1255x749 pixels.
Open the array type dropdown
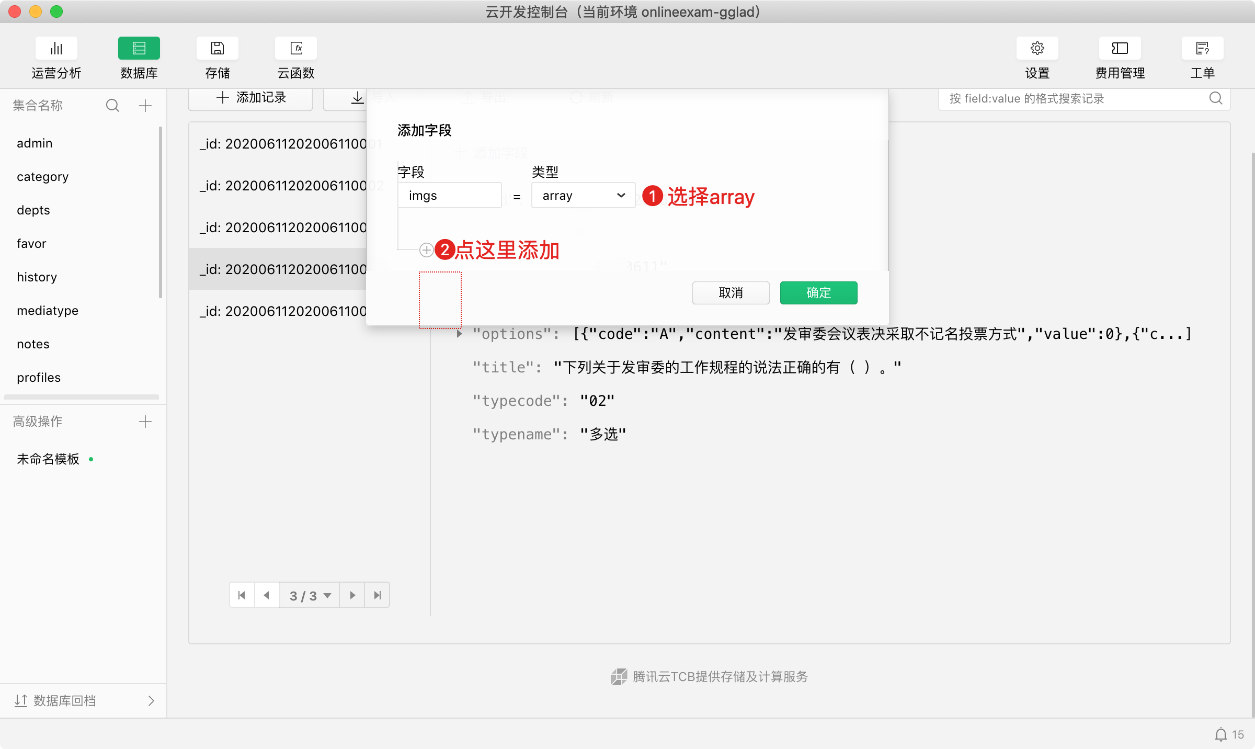pos(583,196)
